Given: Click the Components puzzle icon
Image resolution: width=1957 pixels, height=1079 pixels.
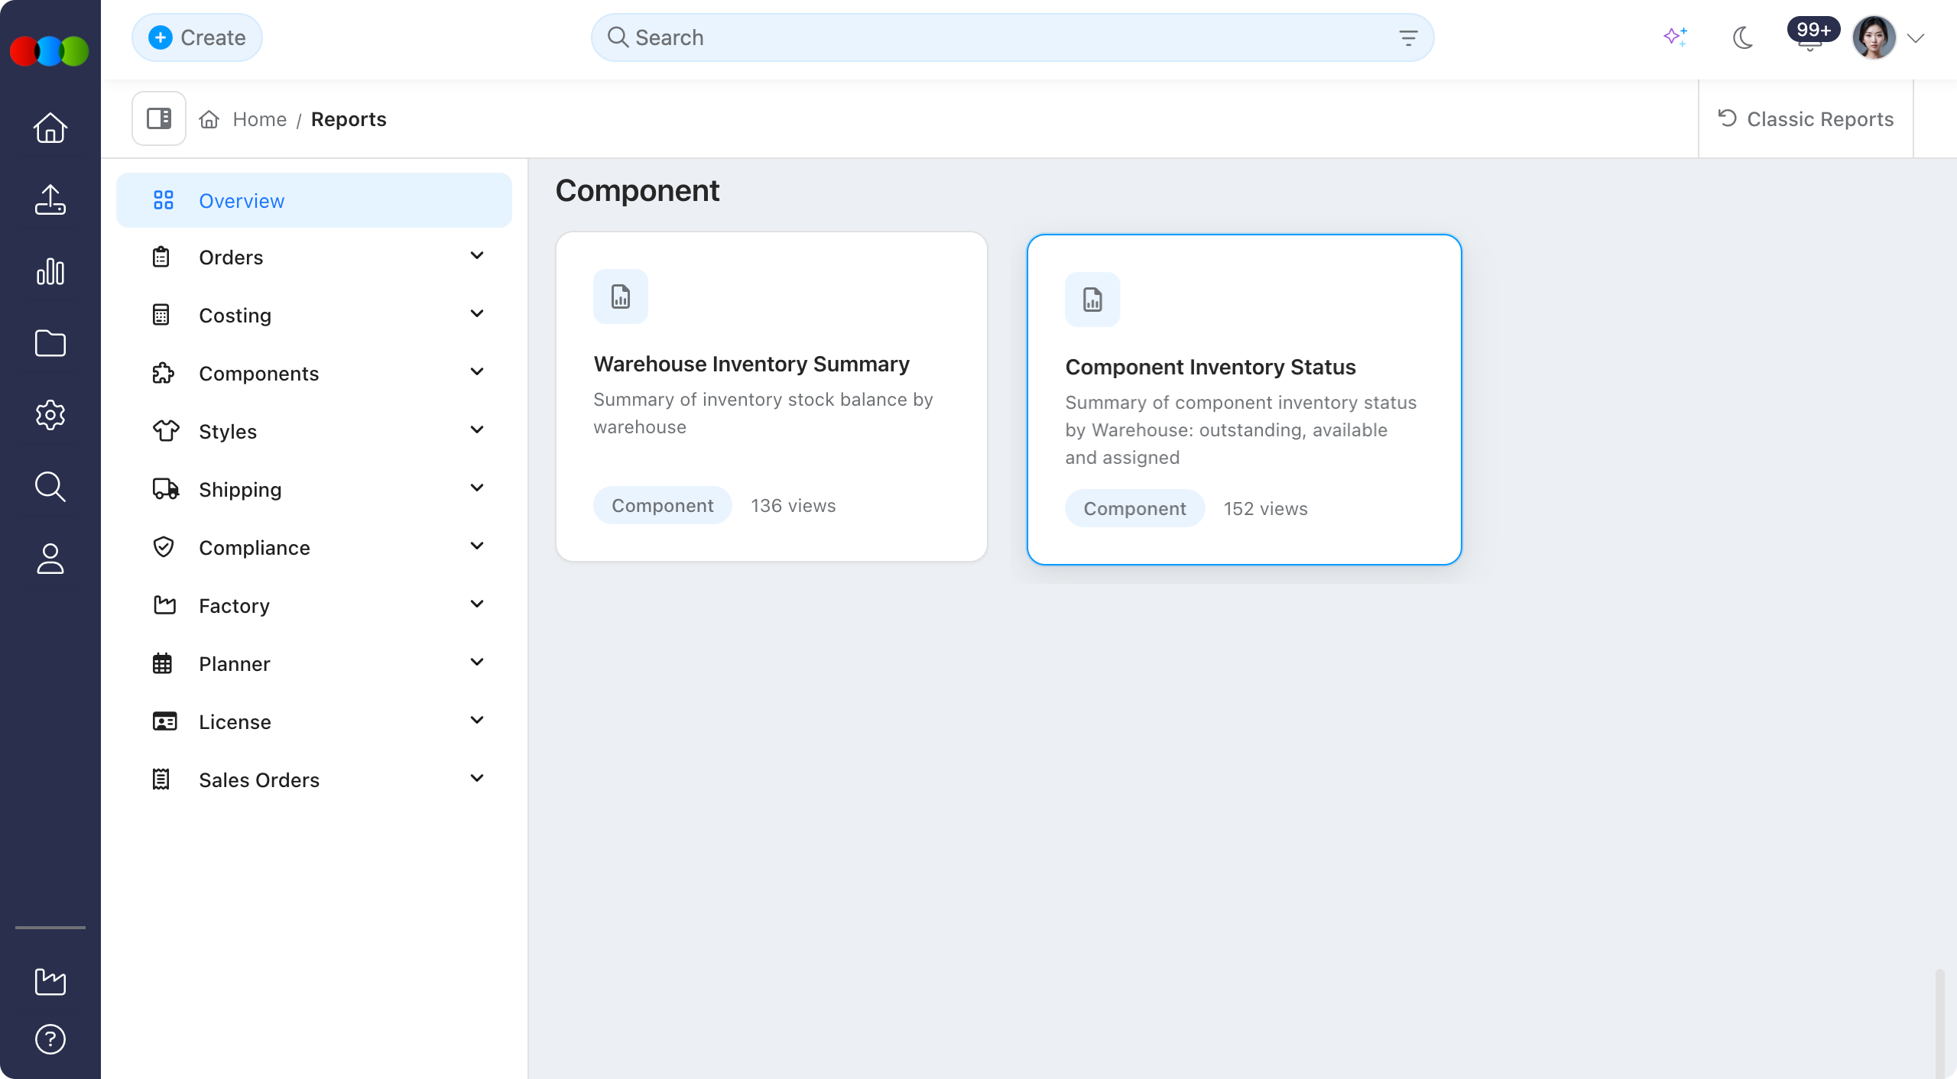Looking at the screenshot, I should 163,373.
